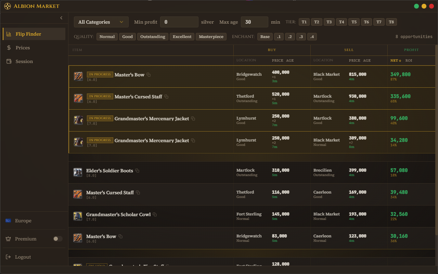The width and height of the screenshot is (438, 274).
Task: Toggle .3 enchant filter
Action: 301,37
